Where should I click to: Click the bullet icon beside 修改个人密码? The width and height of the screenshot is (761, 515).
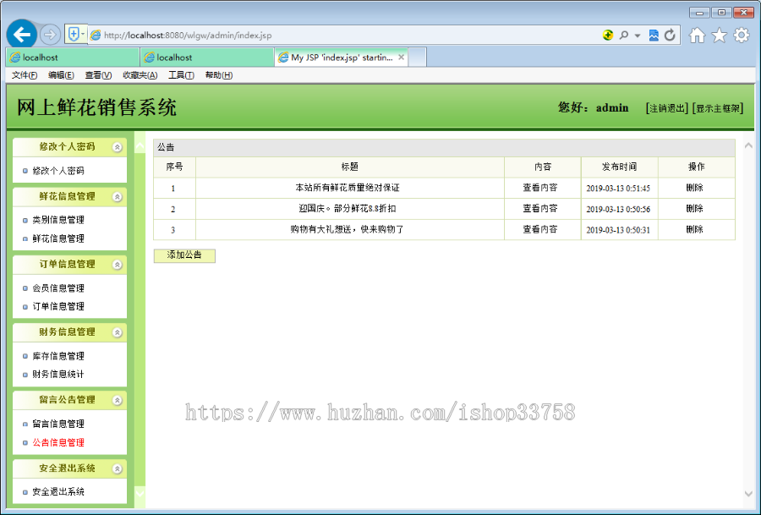click(26, 171)
